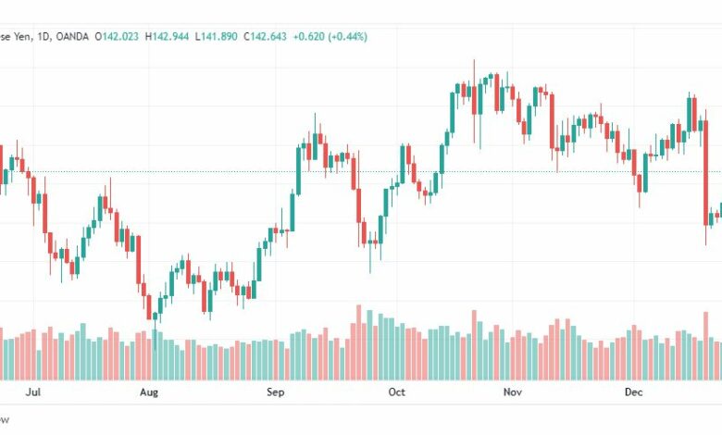
Task: Click the OANDA source label
Action: coord(72,37)
